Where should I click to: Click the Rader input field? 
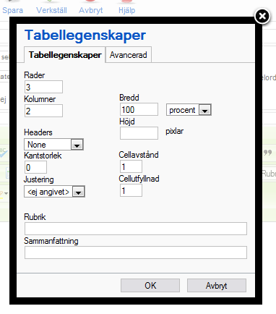[x=43, y=87]
